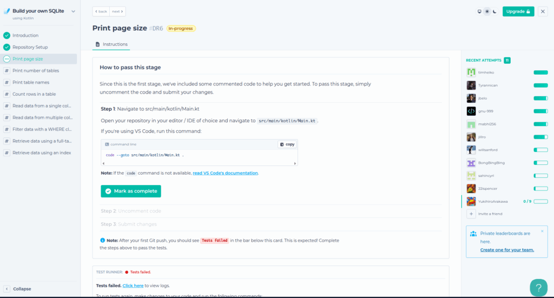Select the Instructions tab
The width and height of the screenshot is (554, 298).
(111, 44)
